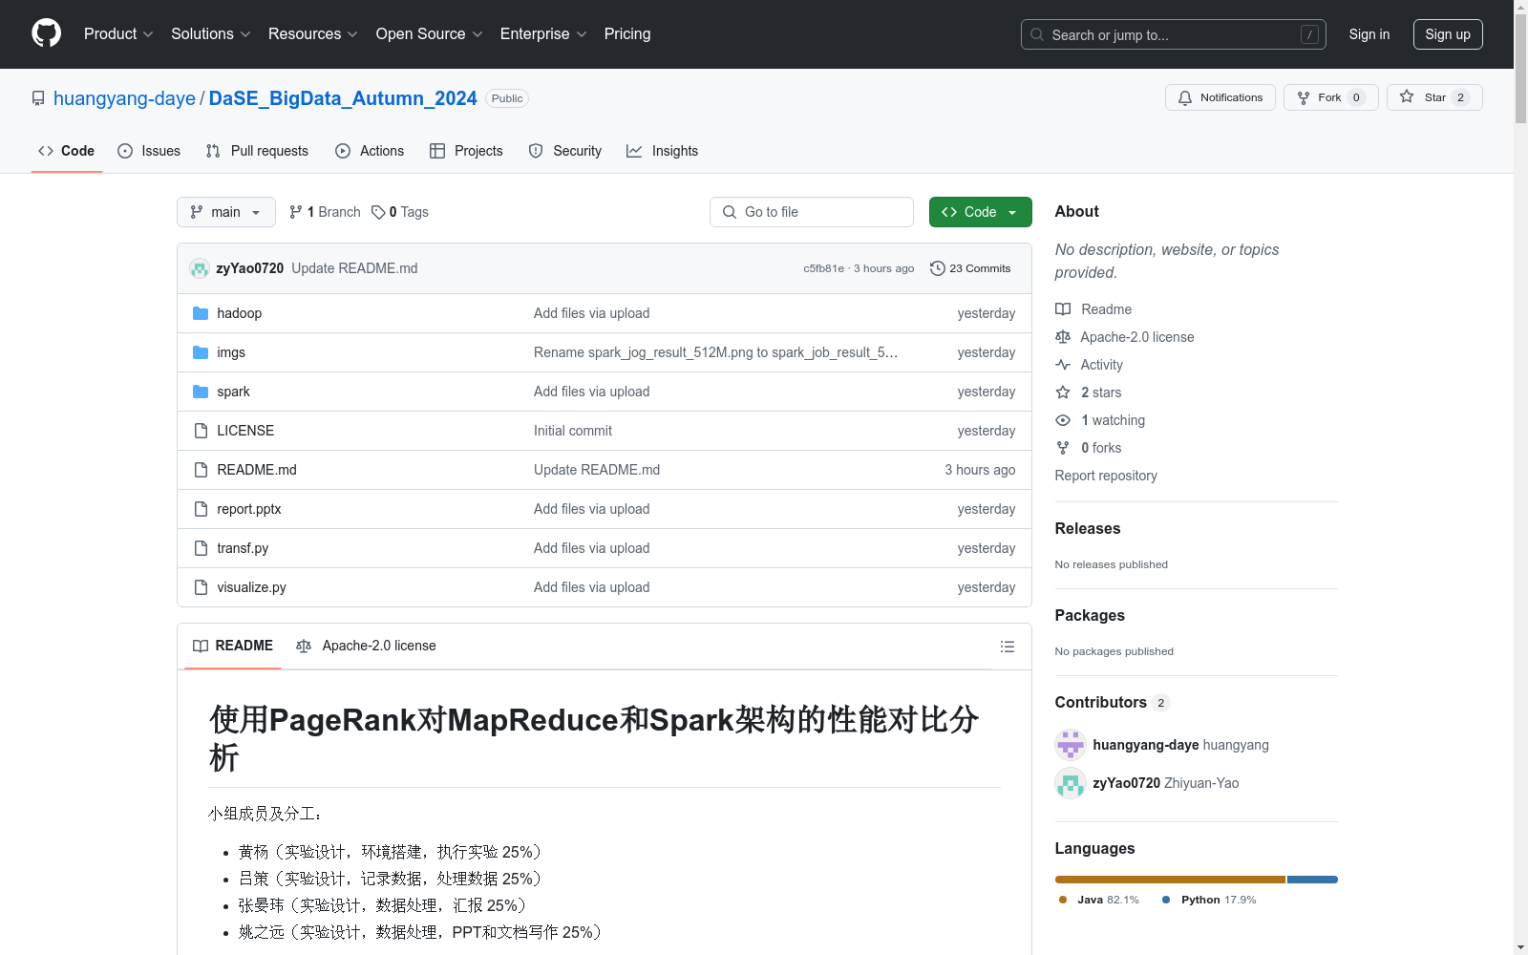Fork the repository

click(x=1330, y=97)
